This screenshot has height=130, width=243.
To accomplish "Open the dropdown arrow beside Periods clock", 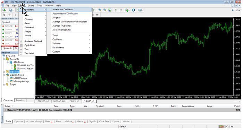I will tap(136, 10).
